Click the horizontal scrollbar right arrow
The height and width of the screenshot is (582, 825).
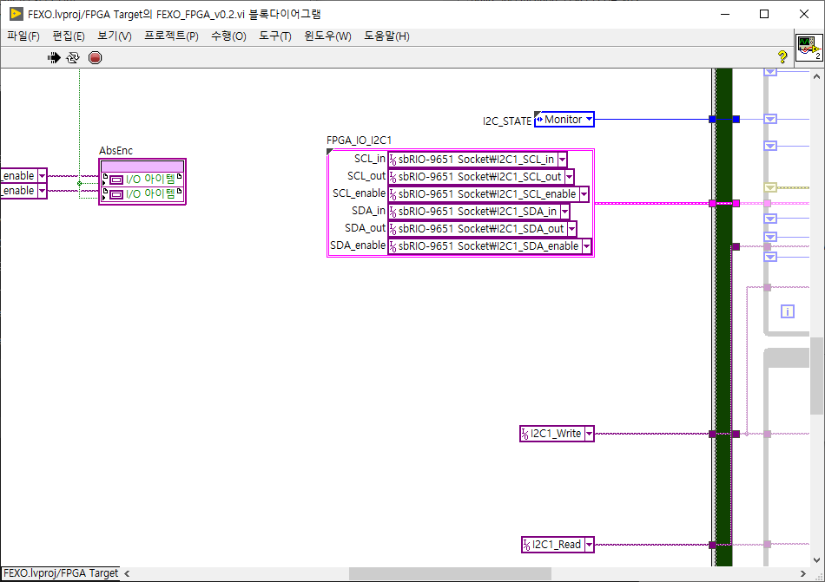pos(803,573)
